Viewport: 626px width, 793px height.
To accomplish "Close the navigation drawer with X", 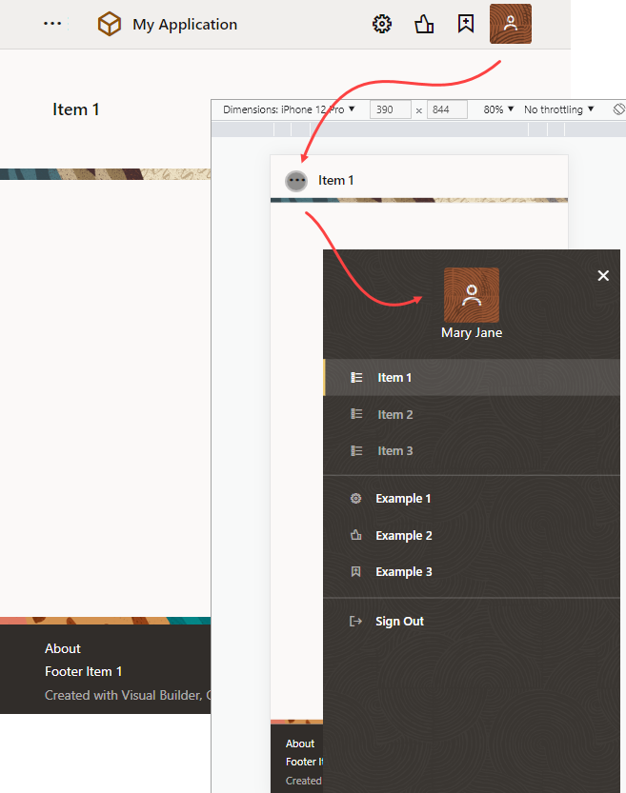I will coord(603,276).
